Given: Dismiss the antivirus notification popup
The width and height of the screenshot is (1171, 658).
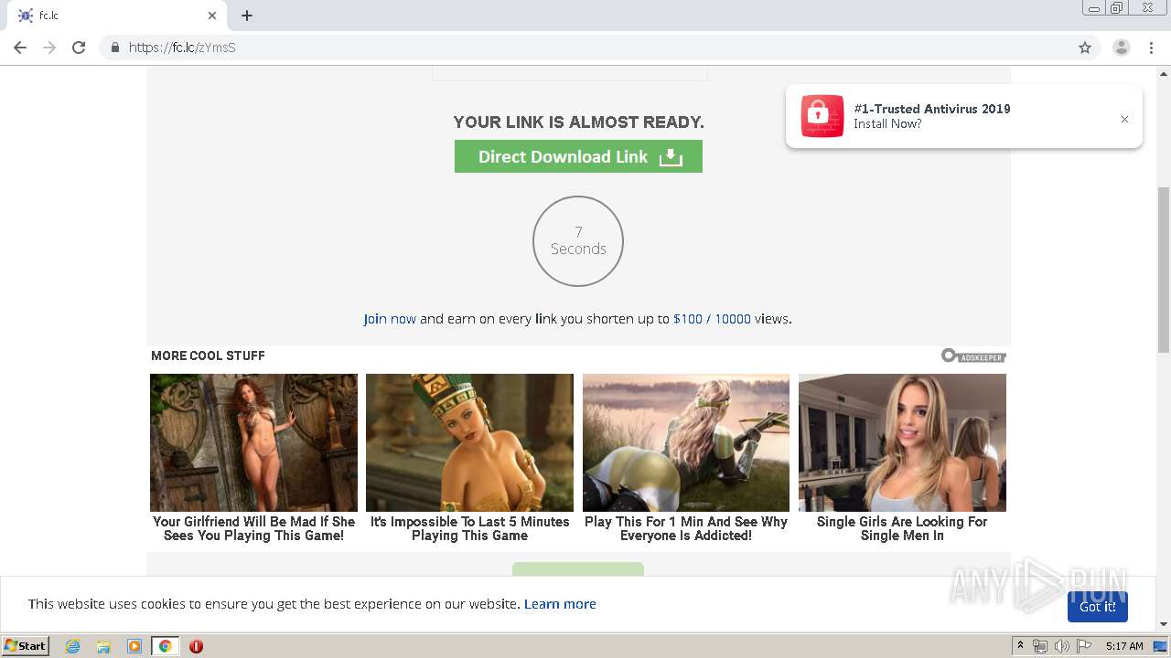Looking at the screenshot, I should (x=1124, y=119).
